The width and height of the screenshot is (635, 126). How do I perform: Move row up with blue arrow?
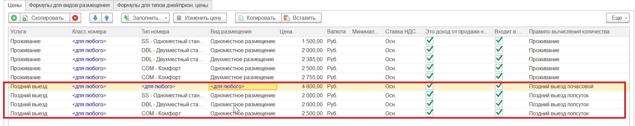107,18
